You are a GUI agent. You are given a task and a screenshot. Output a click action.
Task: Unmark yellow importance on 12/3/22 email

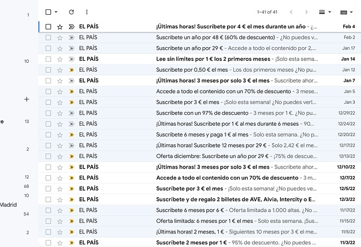coord(72,199)
